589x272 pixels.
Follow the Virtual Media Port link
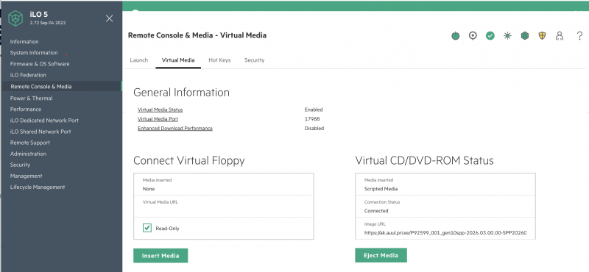[x=158, y=119]
